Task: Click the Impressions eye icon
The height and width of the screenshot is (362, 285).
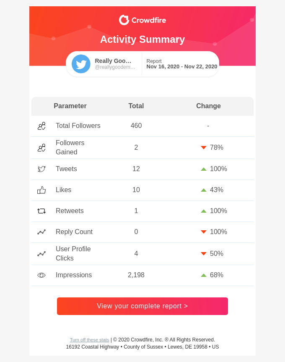Action: (41, 275)
